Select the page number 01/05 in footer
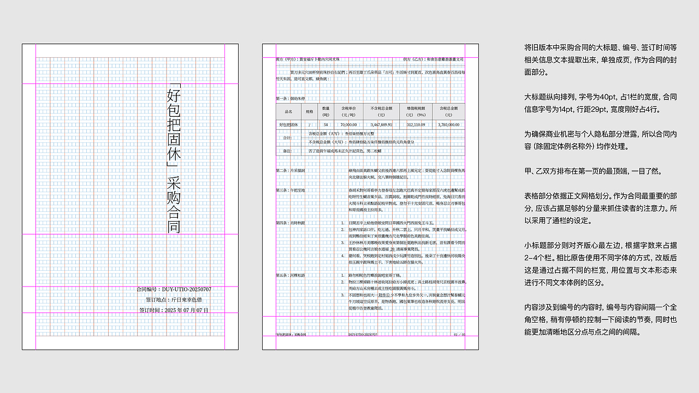Screen dimensions: 699x393 [459, 334]
